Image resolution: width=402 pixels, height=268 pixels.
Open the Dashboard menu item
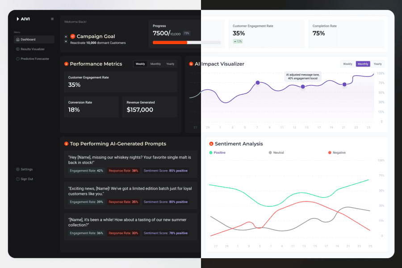coord(34,39)
